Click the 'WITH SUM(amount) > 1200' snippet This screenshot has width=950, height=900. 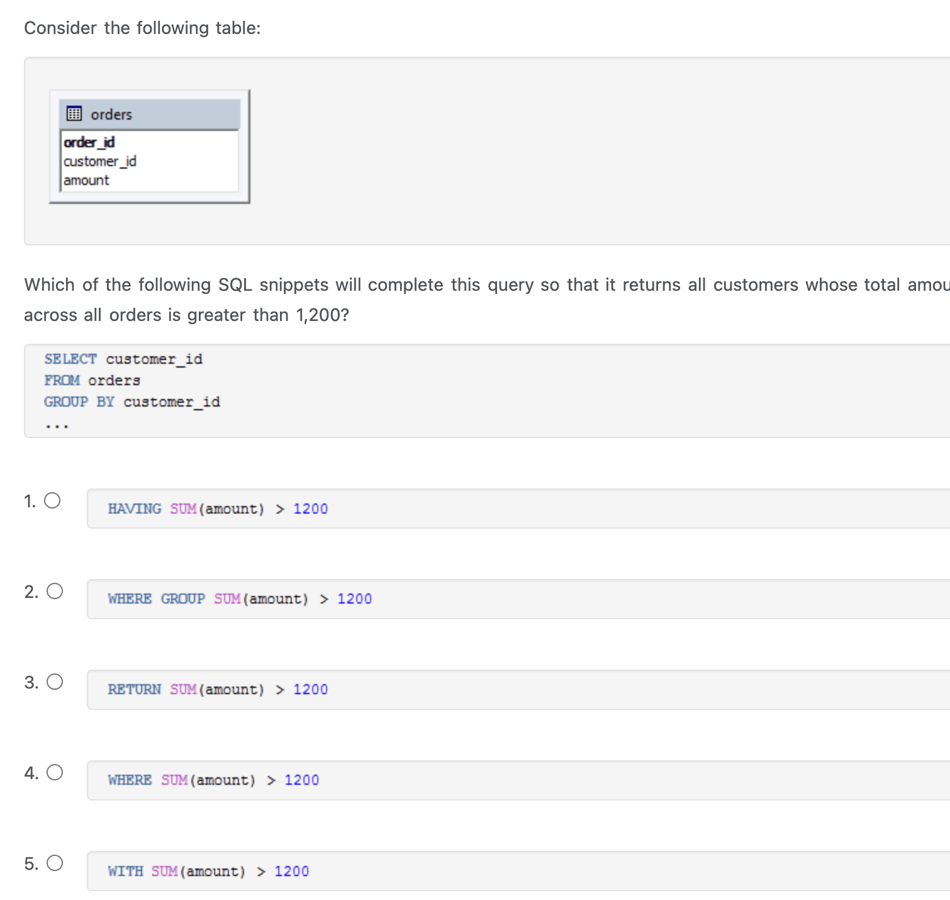coord(208,871)
